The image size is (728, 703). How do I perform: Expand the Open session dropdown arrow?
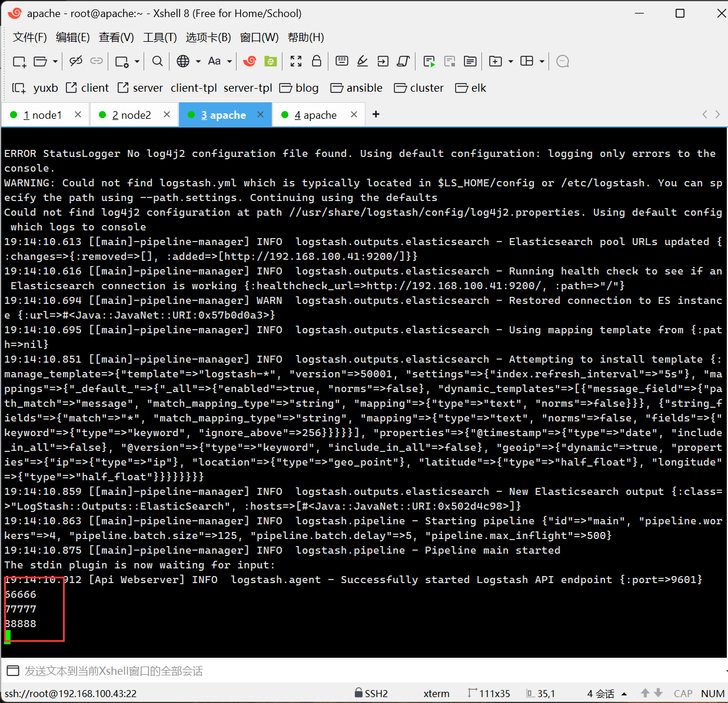point(55,61)
